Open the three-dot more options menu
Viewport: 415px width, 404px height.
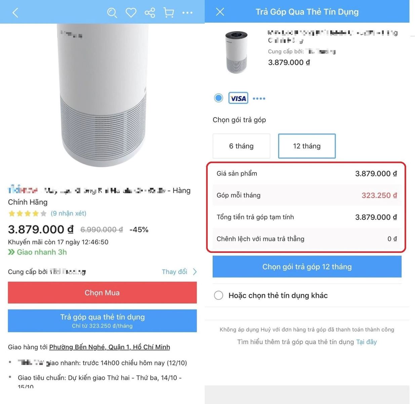coord(187,13)
